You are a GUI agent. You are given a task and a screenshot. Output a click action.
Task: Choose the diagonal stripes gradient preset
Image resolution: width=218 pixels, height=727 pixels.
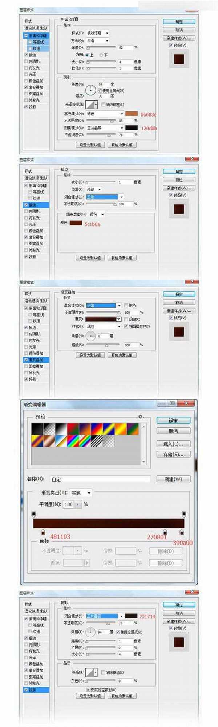(97, 441)
